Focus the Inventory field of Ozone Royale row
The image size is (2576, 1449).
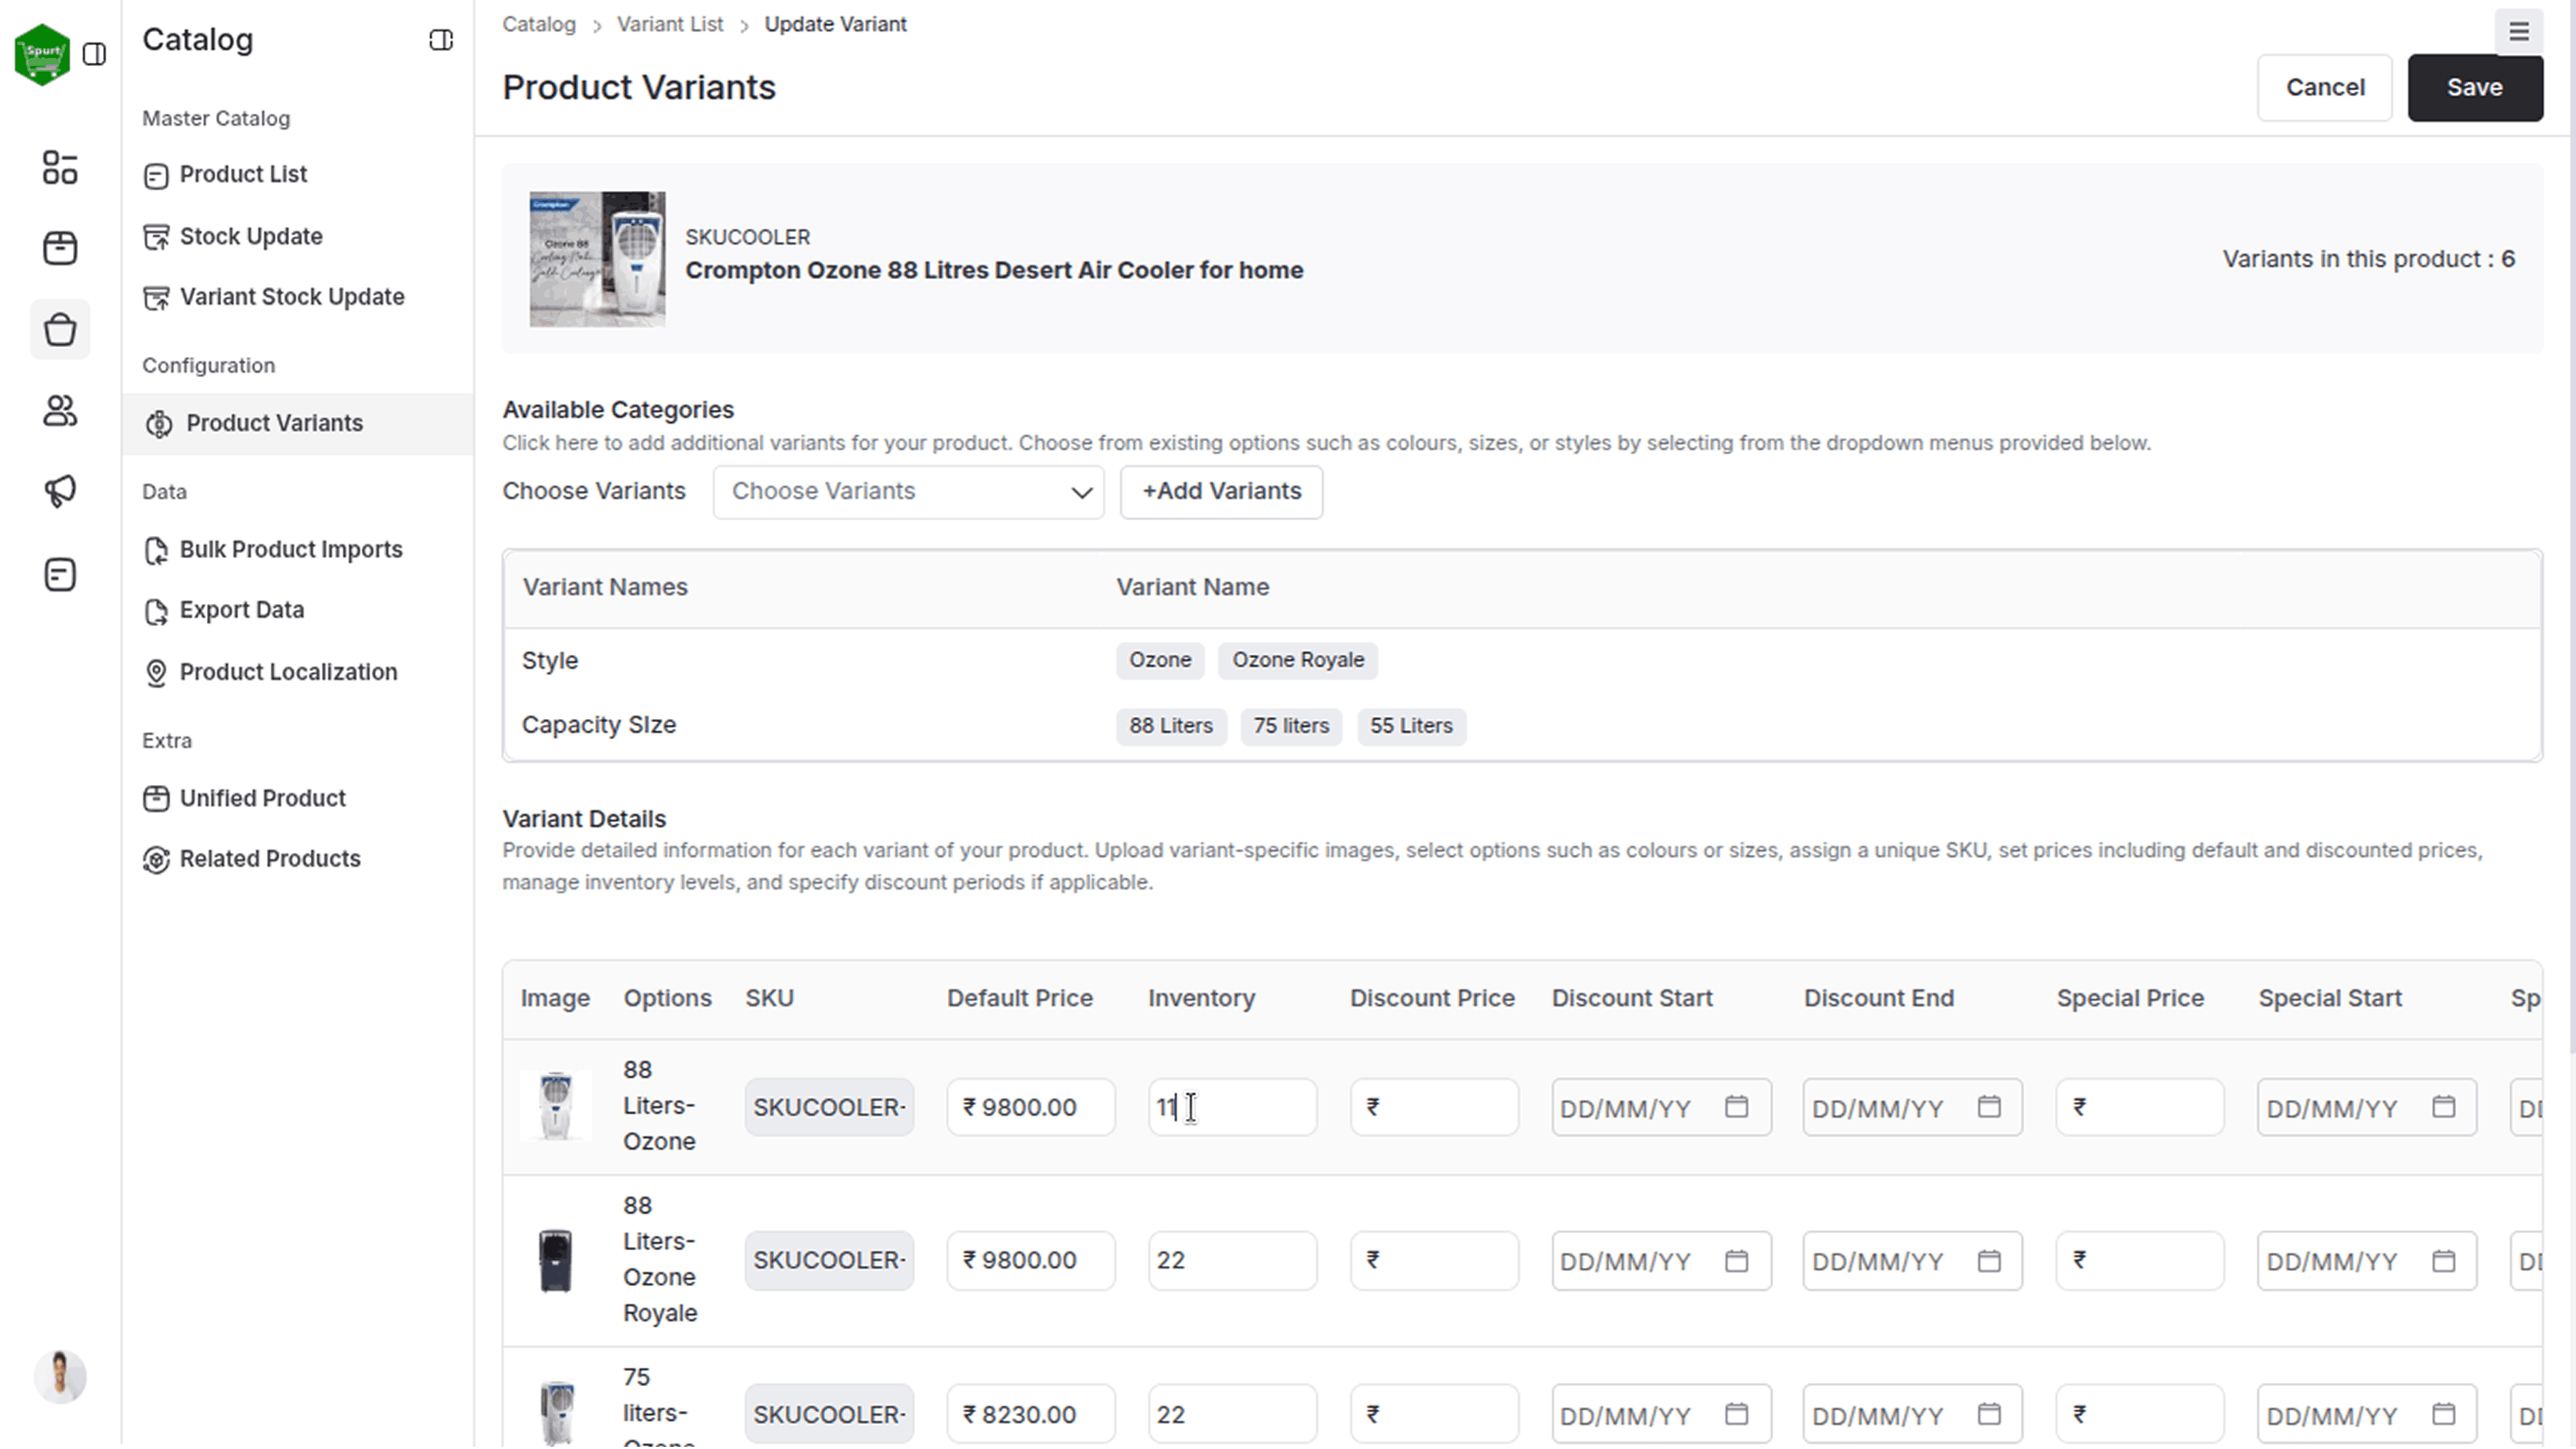tap(1232, 1261)
